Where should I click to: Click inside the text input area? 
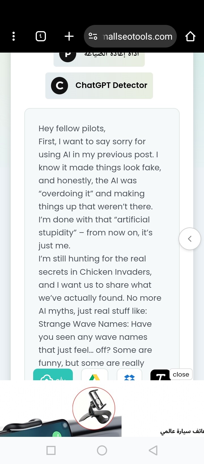102,226
